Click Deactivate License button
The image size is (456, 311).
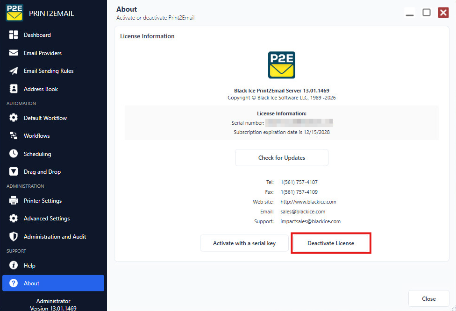point(331,243)
